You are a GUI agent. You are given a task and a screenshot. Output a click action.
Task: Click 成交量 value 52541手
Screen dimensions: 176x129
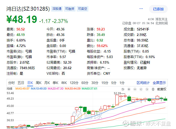coord(143,29)
